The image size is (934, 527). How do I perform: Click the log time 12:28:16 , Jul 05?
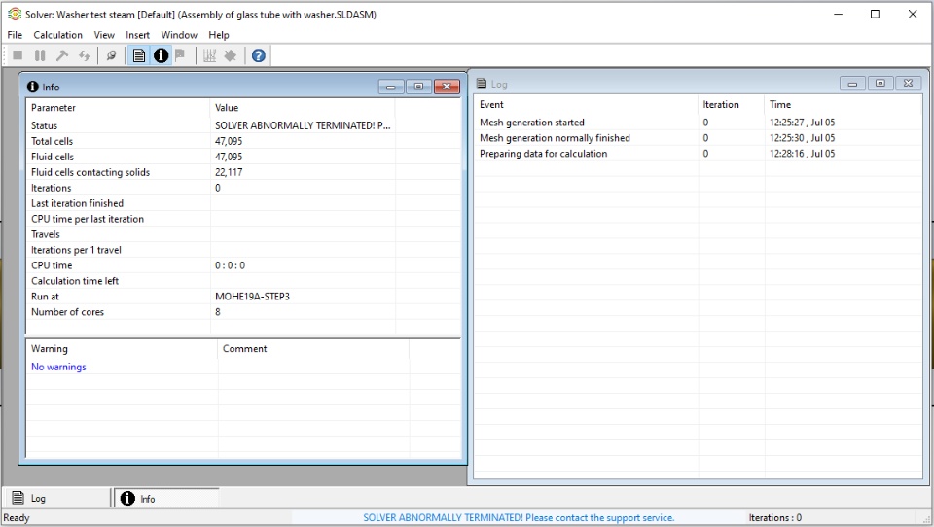[x=802, y=153]
